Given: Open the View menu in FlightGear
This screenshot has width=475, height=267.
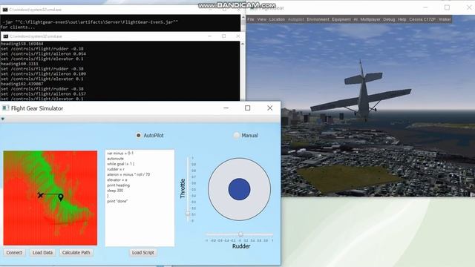Looking at the screenshot, I should click(x=262, y=19).
